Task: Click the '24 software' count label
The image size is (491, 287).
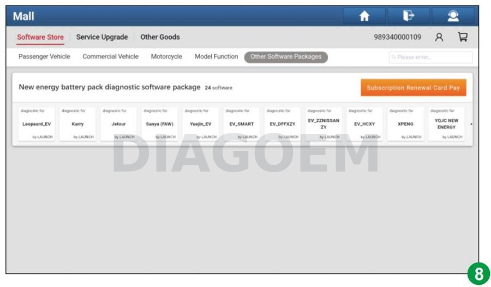Action: (219, 88)
